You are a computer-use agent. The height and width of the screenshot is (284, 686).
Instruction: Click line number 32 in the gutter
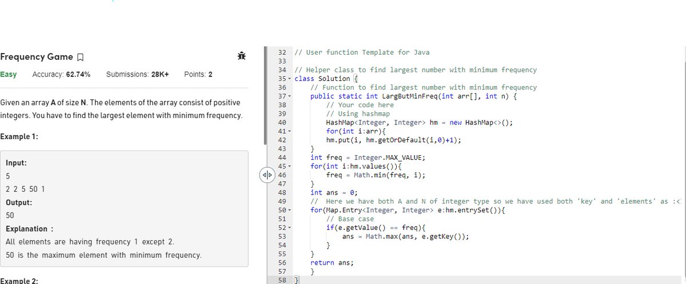281,52
